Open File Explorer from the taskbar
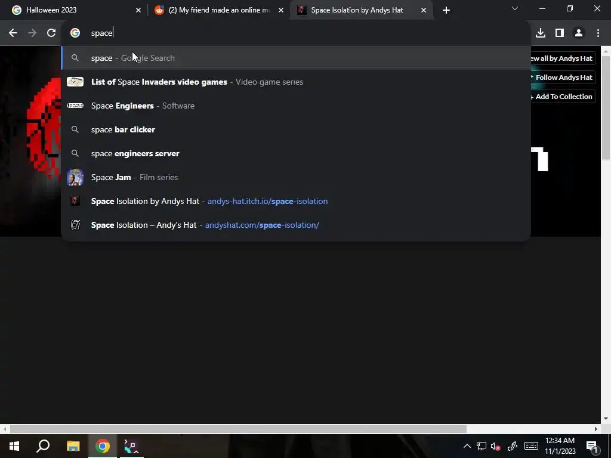This screenshot has width=611, height=458. [73, 446]
